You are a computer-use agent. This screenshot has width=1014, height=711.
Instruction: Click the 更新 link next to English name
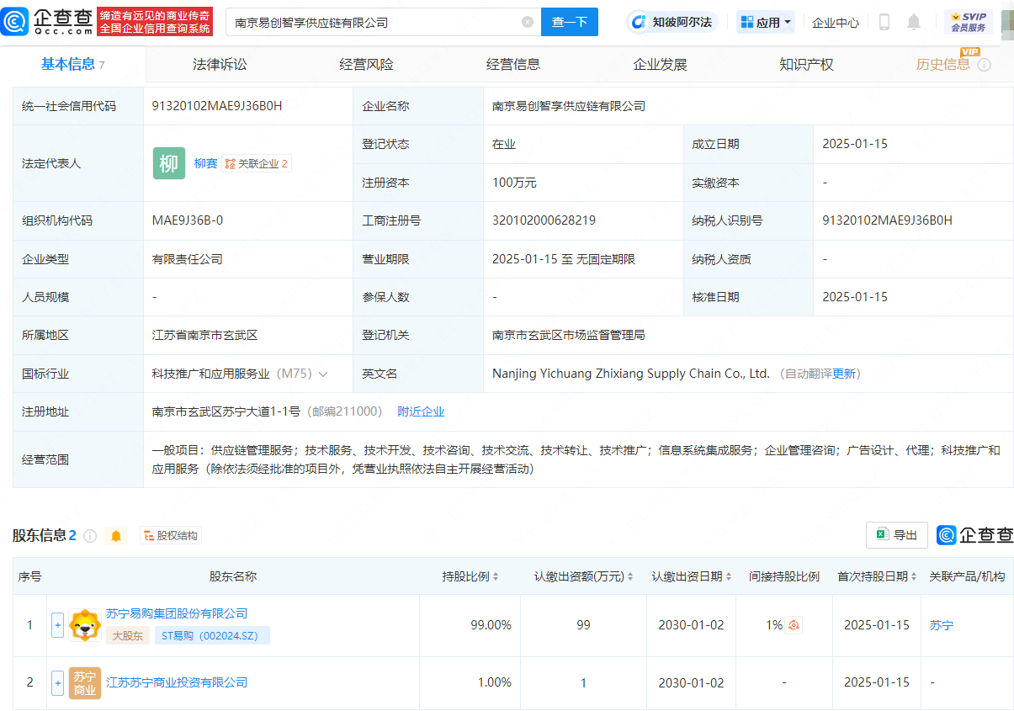tap(844, 374)
